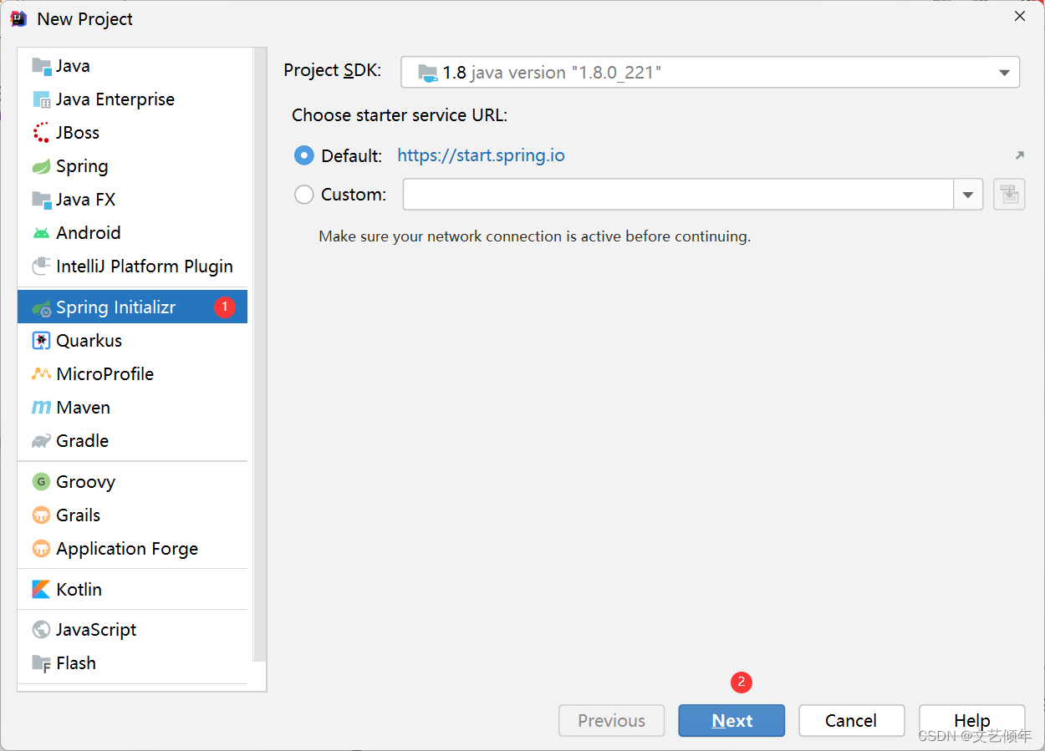1045x751 pixels.
Task: Click the Flash folder icon
Action: coord(41,663)
